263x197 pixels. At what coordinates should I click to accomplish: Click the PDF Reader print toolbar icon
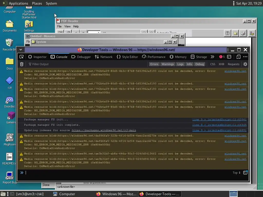(243, 33)
